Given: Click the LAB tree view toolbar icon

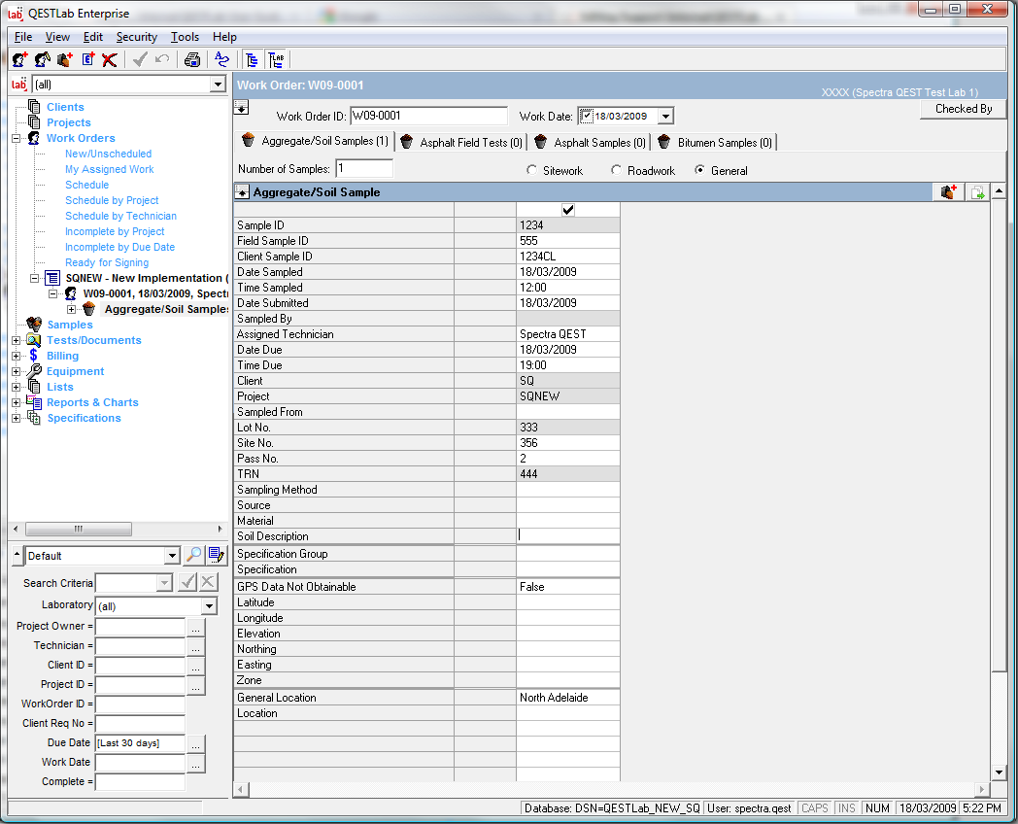Looking at the screenshot, I should click(276, 60).
